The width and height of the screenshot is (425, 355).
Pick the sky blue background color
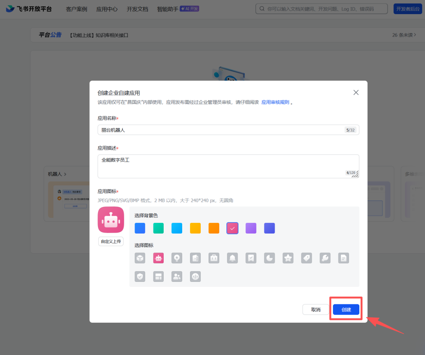coord(177,228)
